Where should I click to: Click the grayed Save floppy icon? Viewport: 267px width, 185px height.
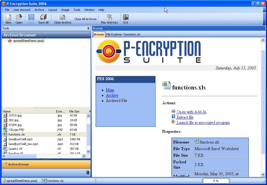[31, 17]
